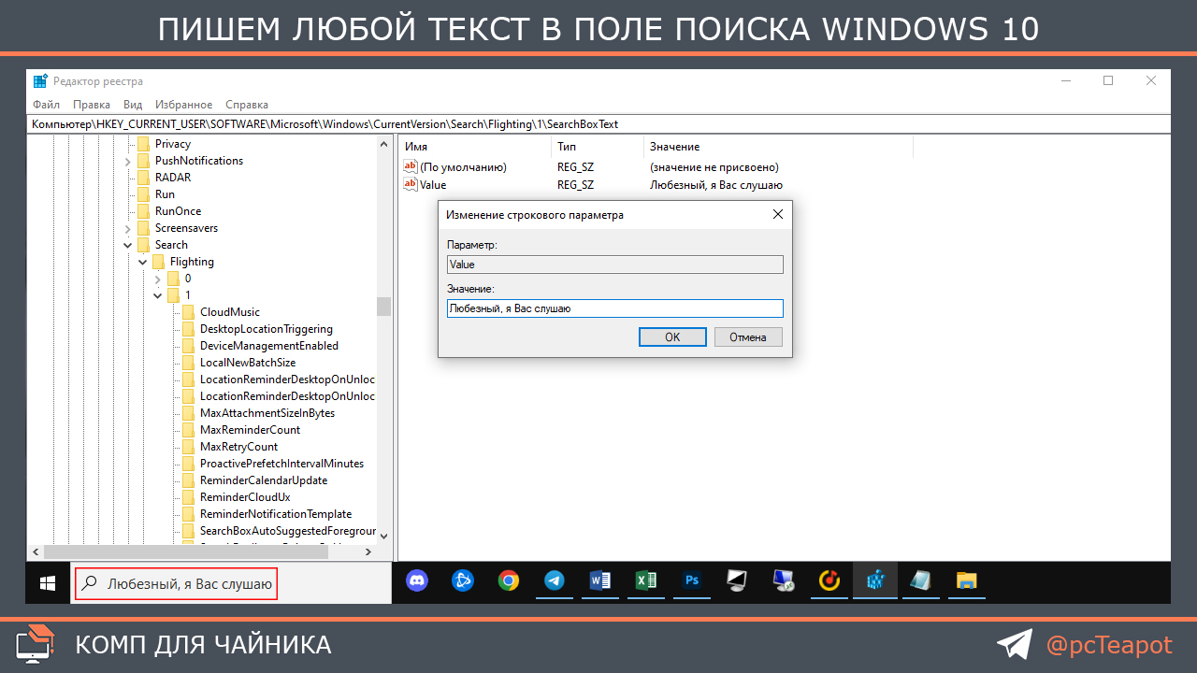
Task: Select the ReminderCloudUx key
Action: 245,497
